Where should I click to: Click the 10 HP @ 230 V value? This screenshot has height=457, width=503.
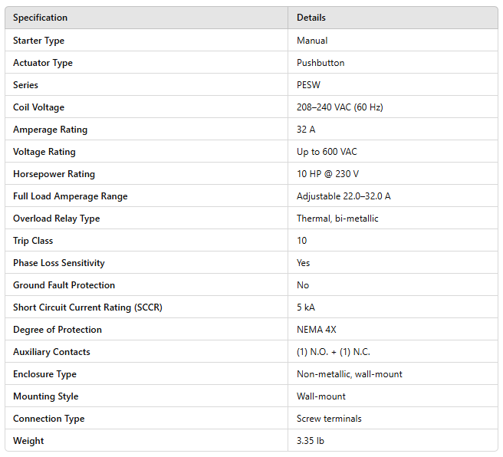pos(327,174)
